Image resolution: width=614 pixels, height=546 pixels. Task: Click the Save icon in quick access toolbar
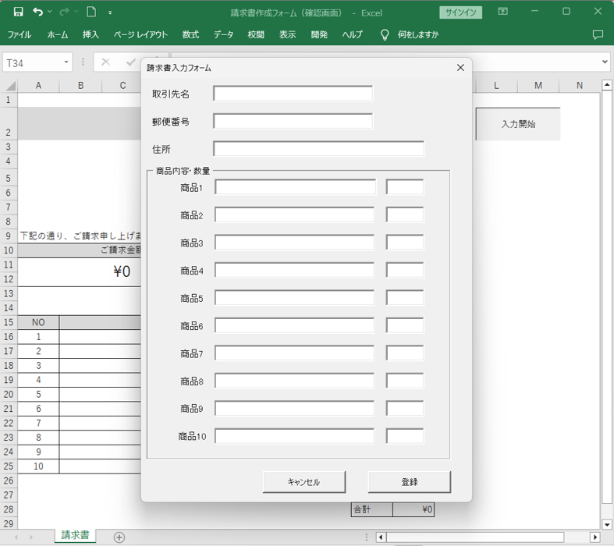coord(18,12)
